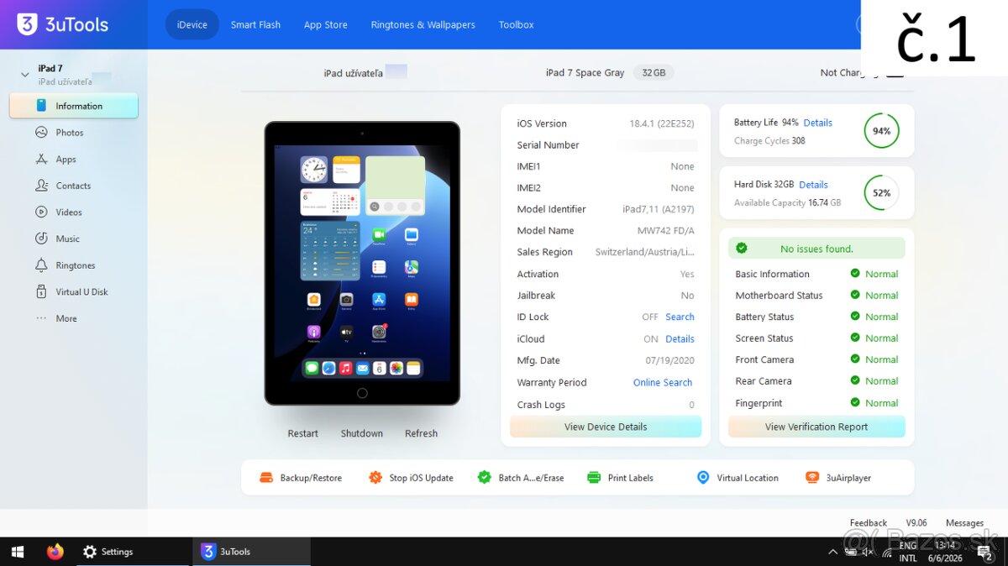This screenshot has width=1008, height=566.
Task: Click the green check next to Motherboard Status
Action: (855, 295)
